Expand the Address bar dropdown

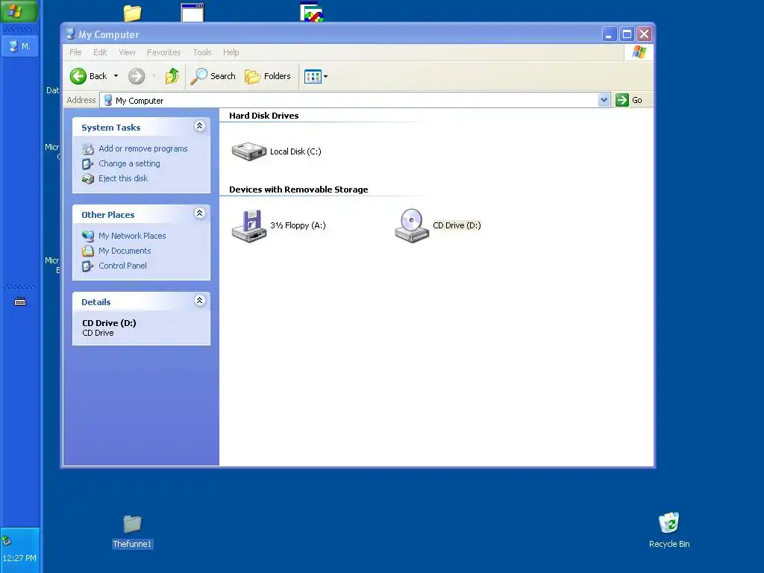pyautogui.click(x=604, y=101)
